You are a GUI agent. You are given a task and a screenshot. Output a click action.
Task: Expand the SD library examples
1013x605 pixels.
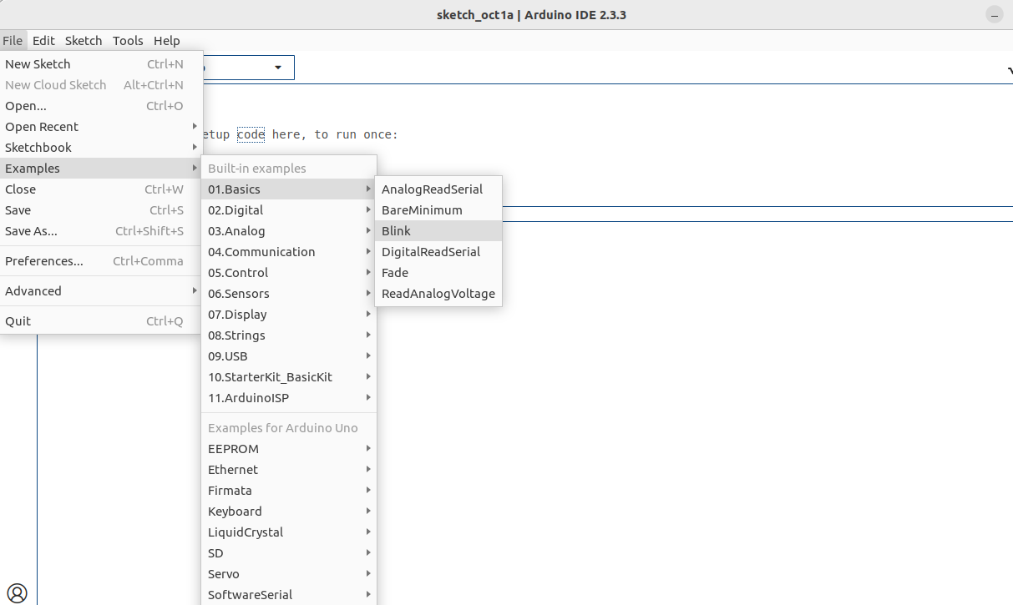(x=289, y=553)
